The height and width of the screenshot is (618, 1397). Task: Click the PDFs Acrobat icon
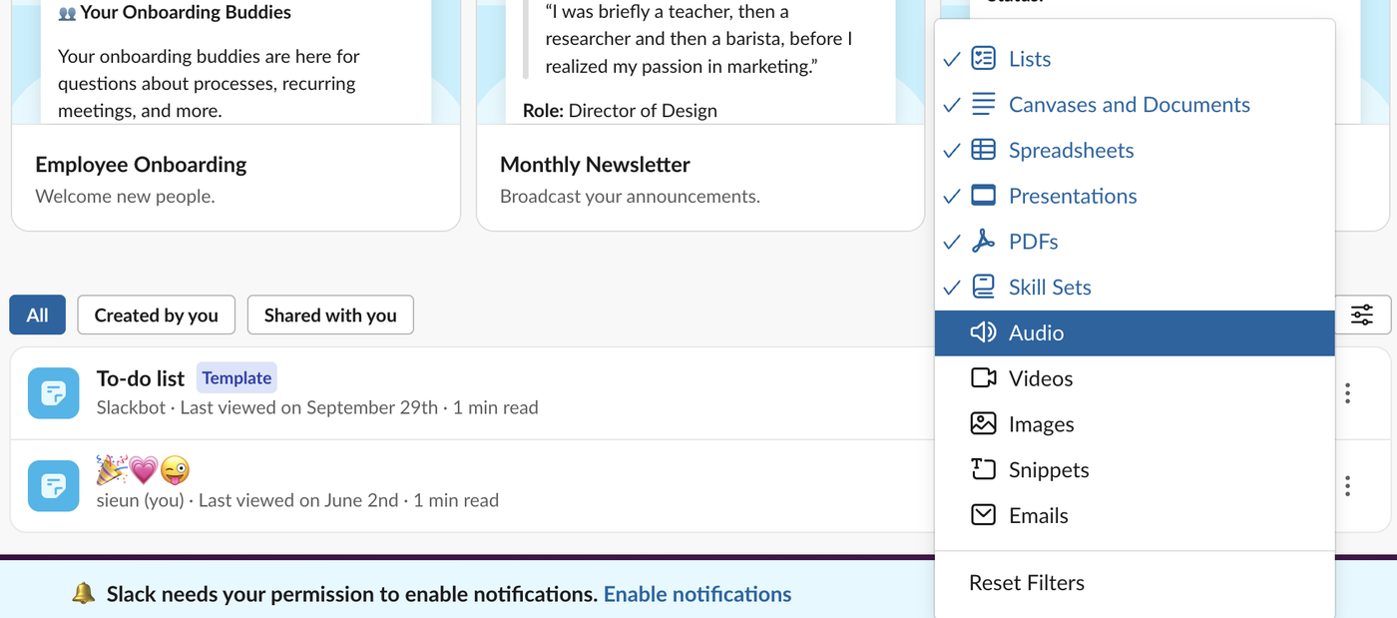pos(983,242)
